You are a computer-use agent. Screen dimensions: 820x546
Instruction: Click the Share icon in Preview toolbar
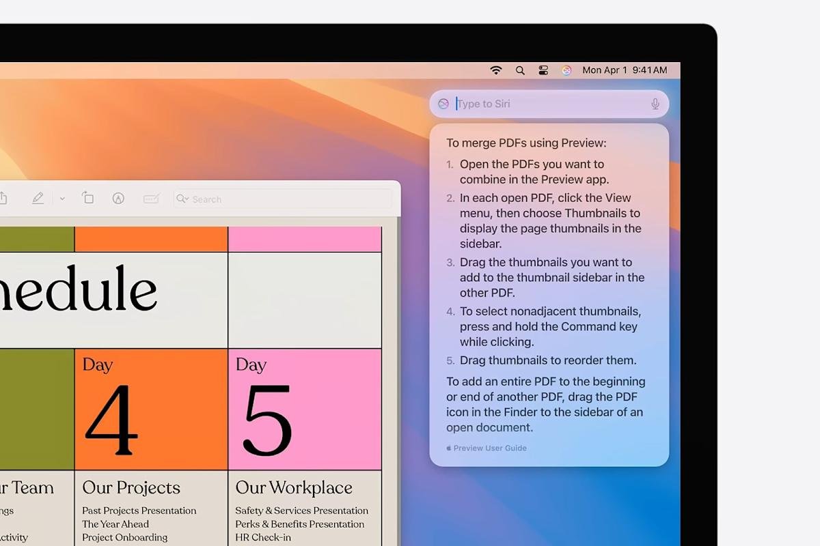click(3, 198)
